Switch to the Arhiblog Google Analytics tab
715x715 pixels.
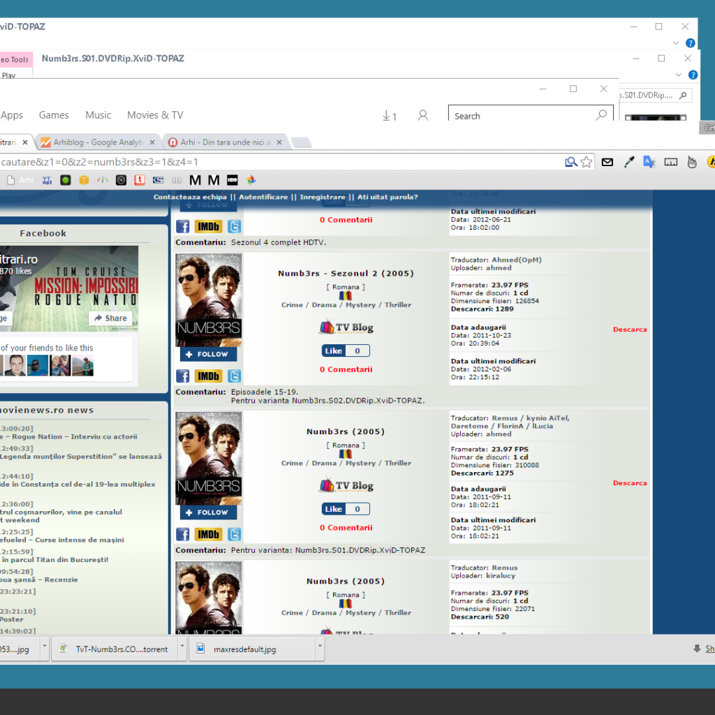pyautogui.click(x=98, y=141)
